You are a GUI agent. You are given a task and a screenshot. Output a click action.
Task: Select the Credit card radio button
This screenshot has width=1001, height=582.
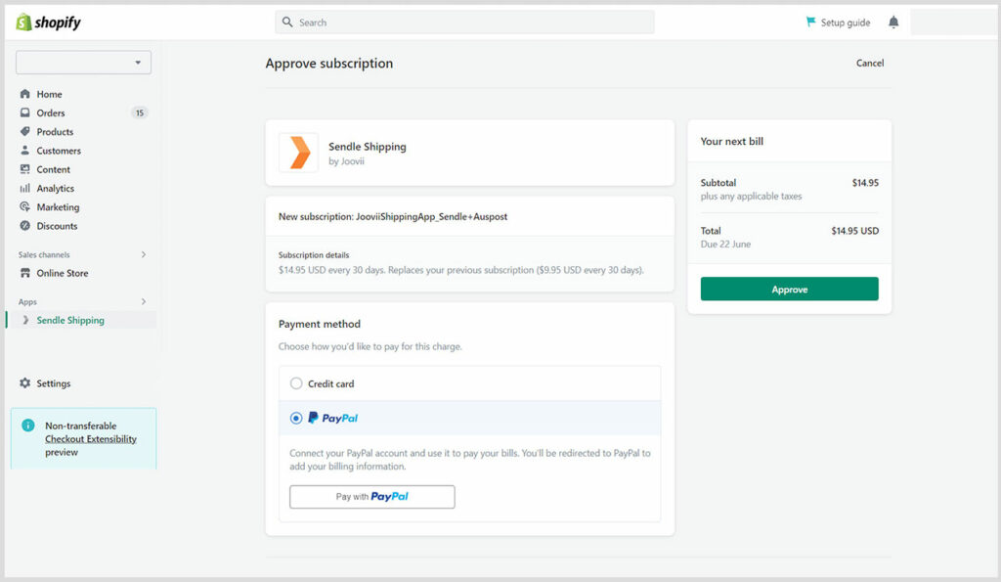(296, 383)
